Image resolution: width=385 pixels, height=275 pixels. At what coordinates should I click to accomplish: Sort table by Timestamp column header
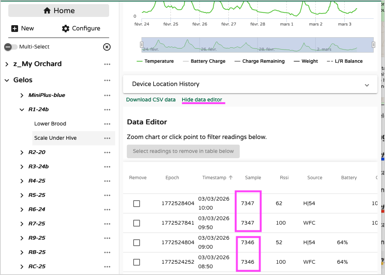tap(215, 178)
